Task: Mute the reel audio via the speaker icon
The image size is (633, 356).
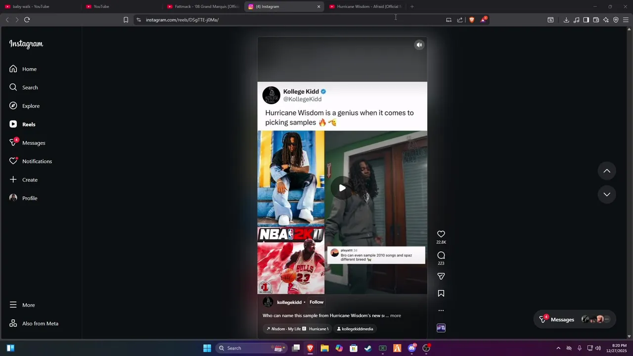Action: pos(419,45)
